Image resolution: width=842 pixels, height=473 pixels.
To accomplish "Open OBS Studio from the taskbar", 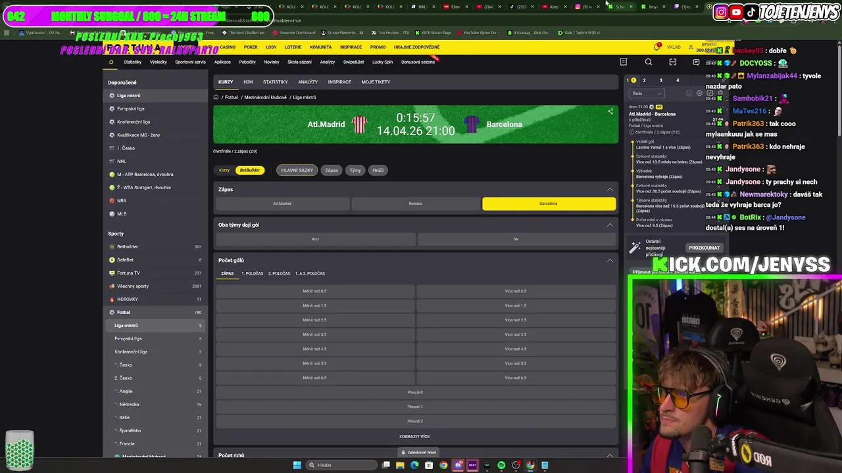I will [516, 465].
